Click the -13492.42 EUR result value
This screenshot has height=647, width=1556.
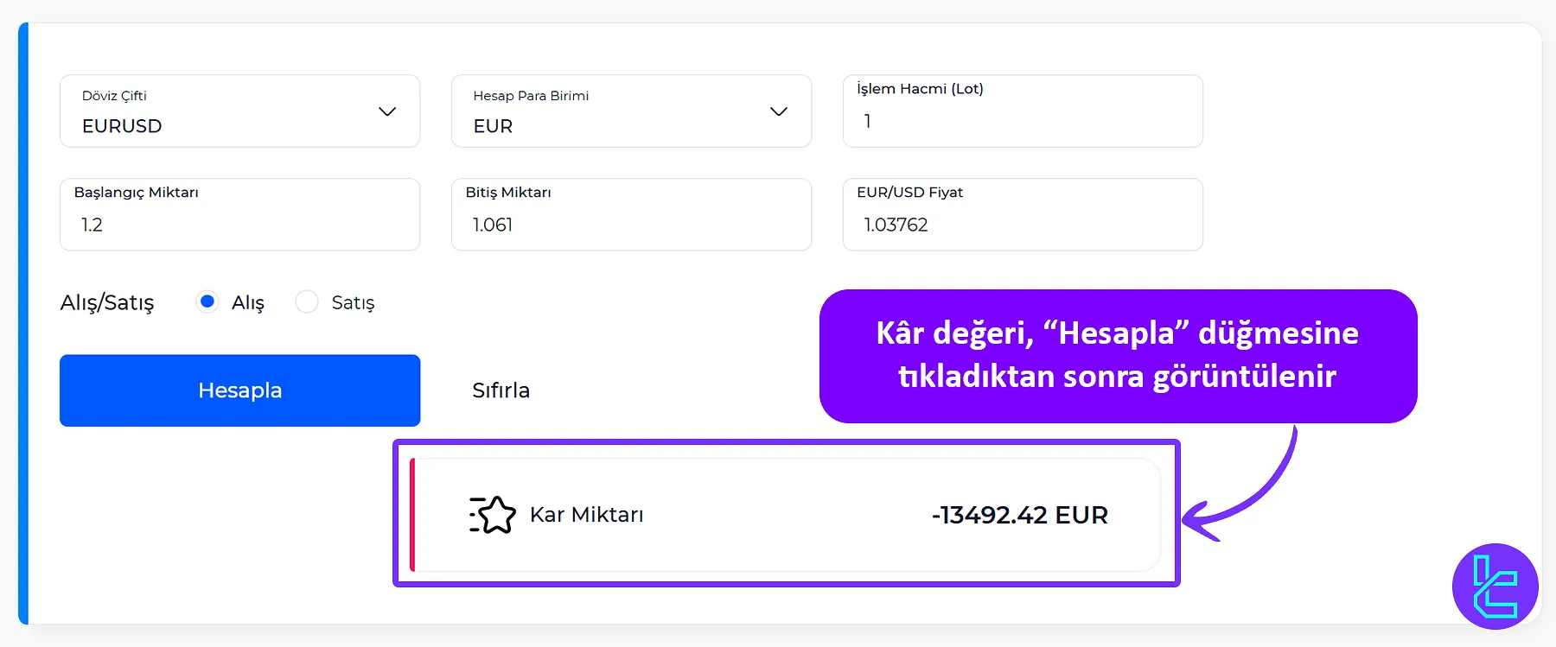coord(1020,514)
